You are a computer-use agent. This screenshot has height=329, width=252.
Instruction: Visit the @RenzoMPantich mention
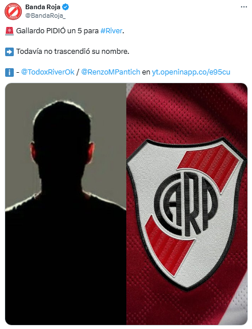coord(111,72)
